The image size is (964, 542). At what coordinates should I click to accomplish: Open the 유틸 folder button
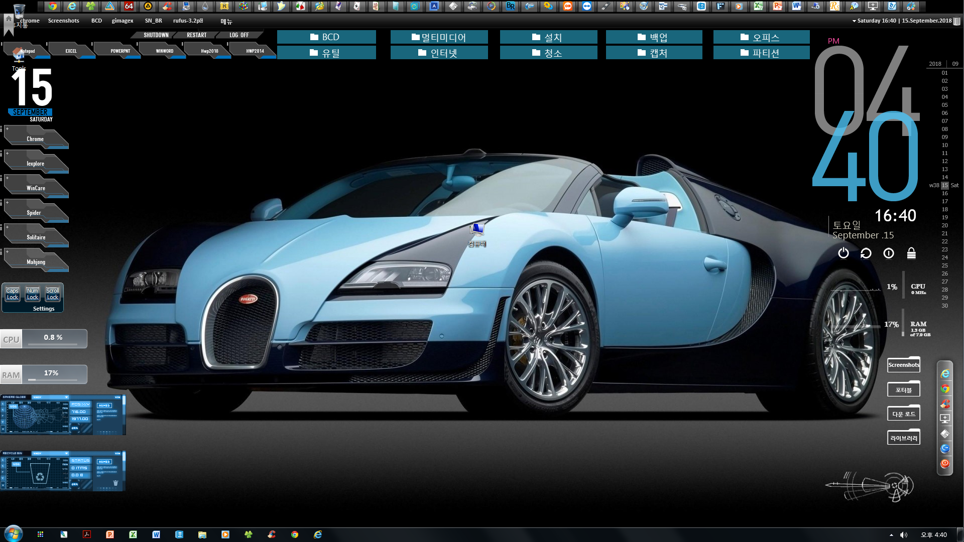(326, 53)
